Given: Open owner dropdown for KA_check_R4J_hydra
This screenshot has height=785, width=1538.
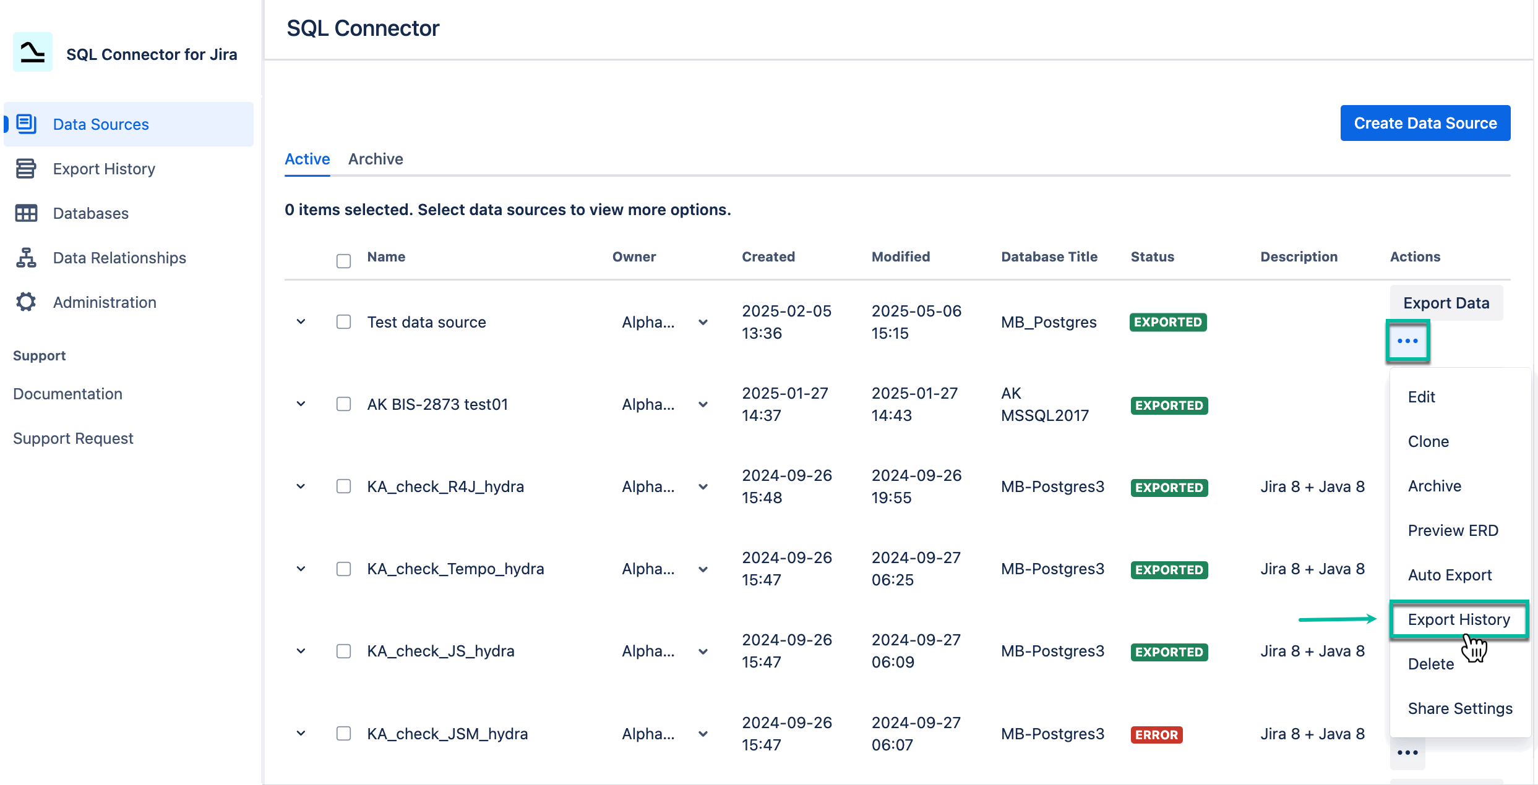Looking at the screenshot, I should click(x=703, y=486).
